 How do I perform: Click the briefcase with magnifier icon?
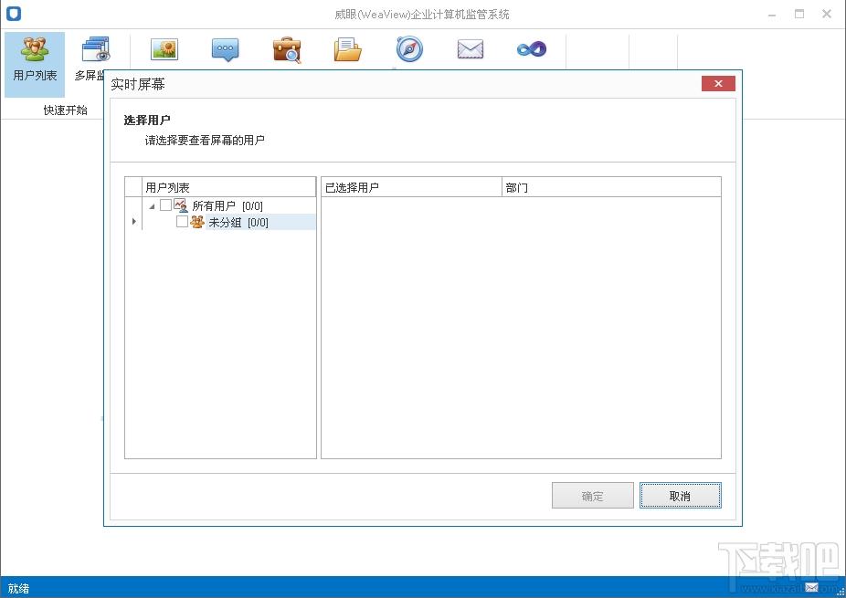(287, 49)
